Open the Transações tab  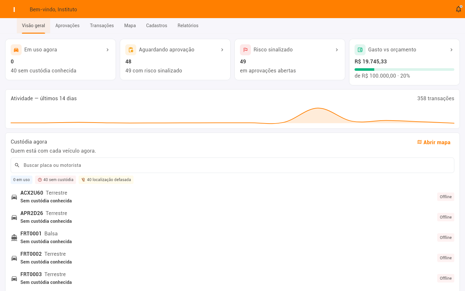tap(102, 26)
